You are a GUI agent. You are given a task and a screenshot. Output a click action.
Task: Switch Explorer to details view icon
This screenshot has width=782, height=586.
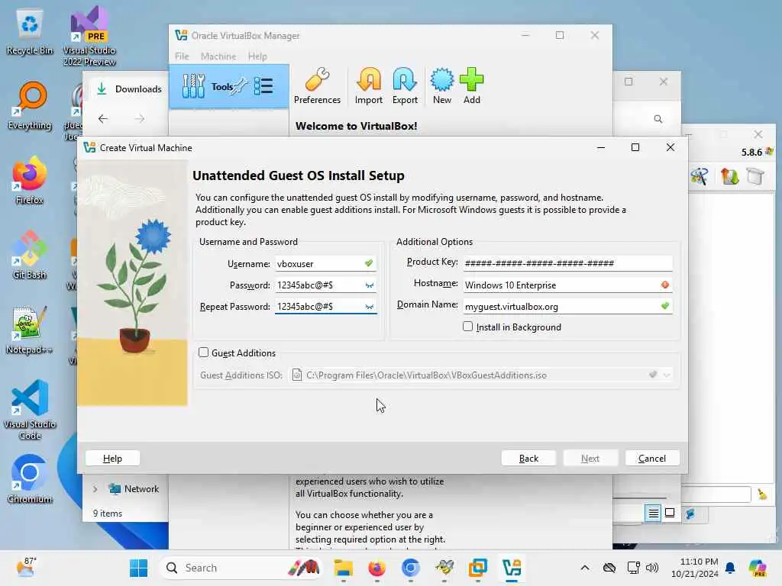(x=654, y=514)
